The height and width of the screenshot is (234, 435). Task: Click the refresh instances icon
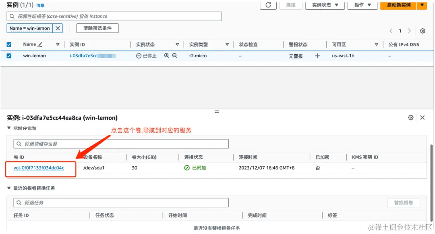[268, 6]
